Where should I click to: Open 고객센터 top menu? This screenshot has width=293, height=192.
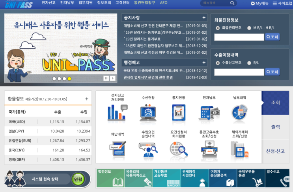click(x=122, y=3)
